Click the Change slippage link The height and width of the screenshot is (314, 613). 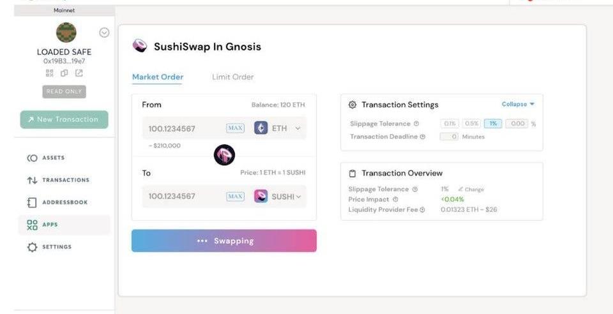point(471,190)
